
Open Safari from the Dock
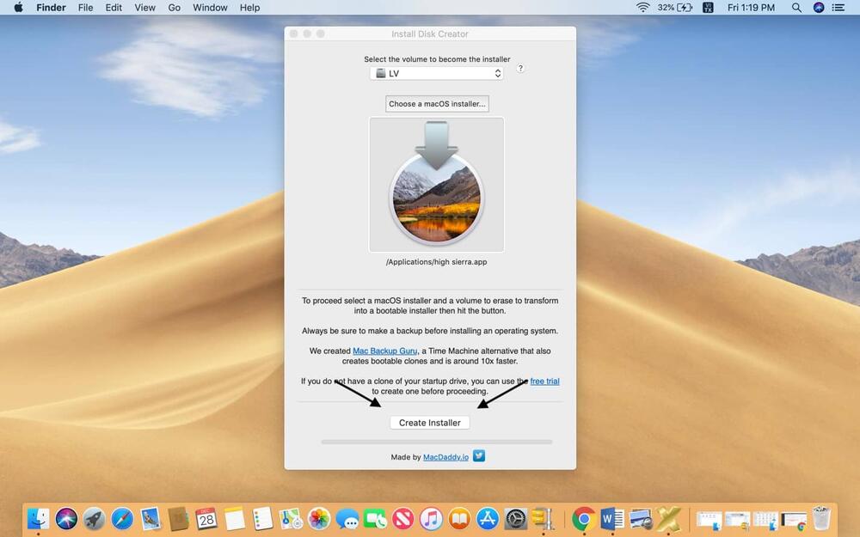tap(121, 518)
